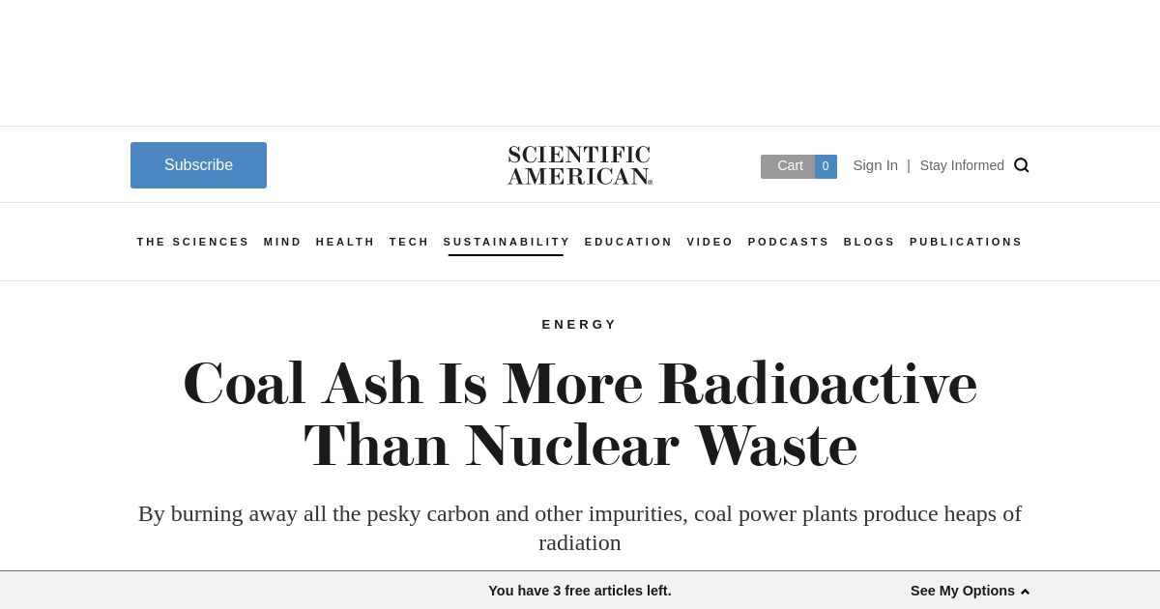Click the cart item count badge
Screen dimensions: 1160x609
point(826,166)
